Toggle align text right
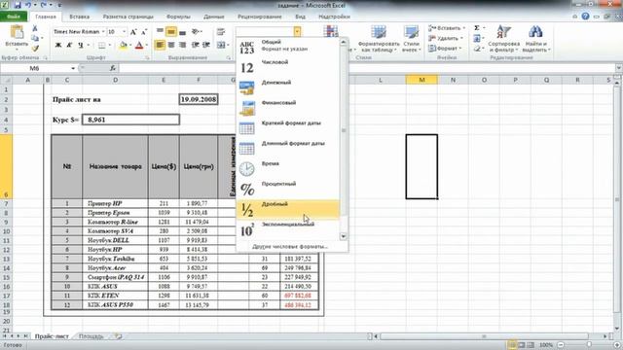This screenshot has width=623, height=350. (x=182, y=46)
